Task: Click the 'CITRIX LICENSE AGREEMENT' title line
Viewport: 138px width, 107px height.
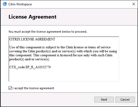Action: [x=32, y=39]
